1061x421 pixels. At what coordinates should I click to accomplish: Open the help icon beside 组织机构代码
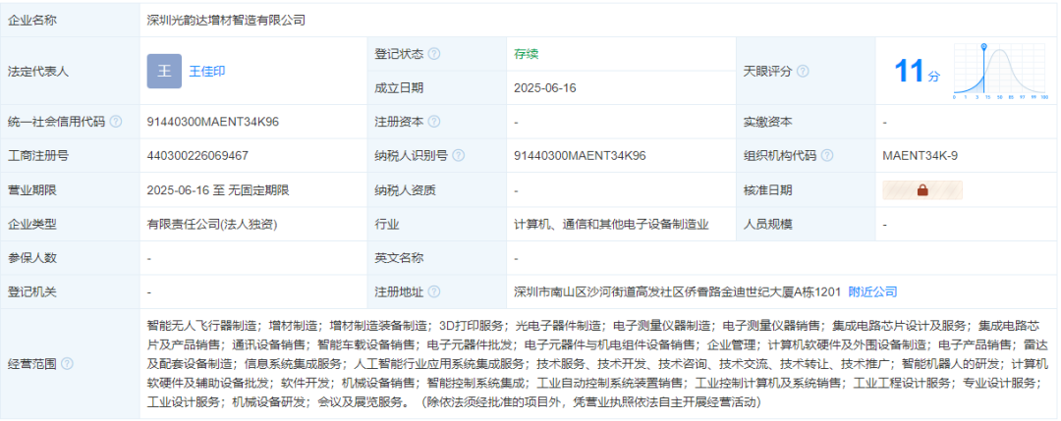[827, 156]
